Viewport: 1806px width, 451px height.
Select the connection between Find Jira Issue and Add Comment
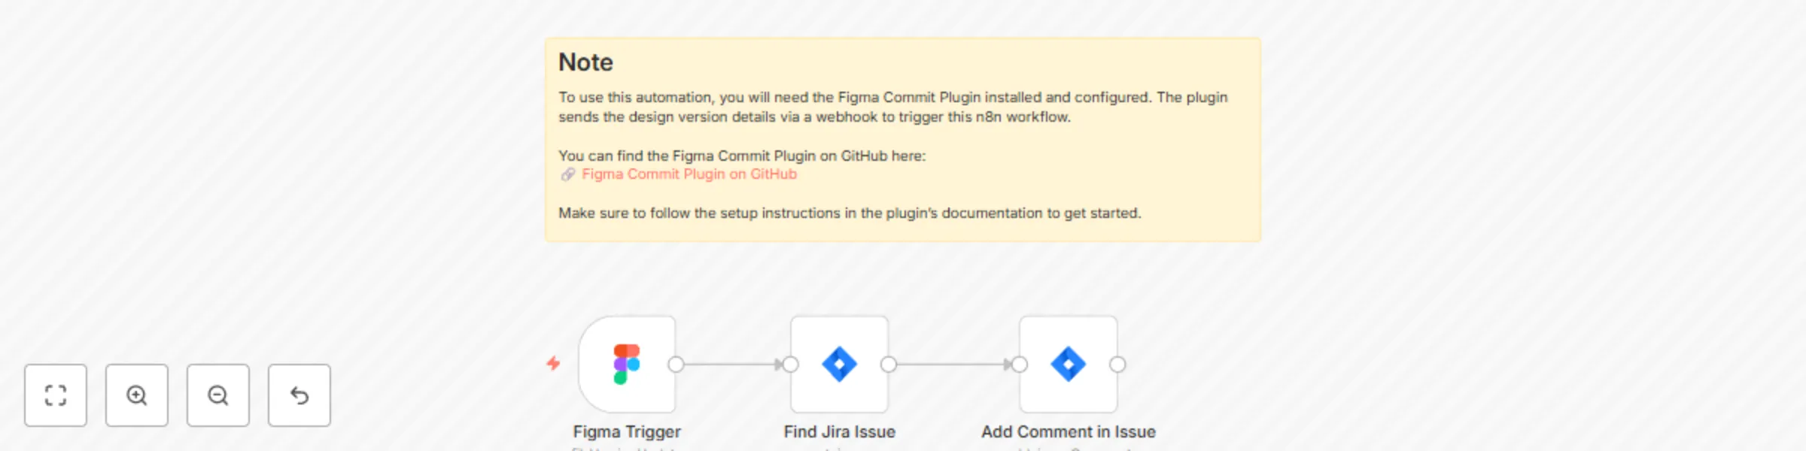pyautogui.click(x=952, y=365)
